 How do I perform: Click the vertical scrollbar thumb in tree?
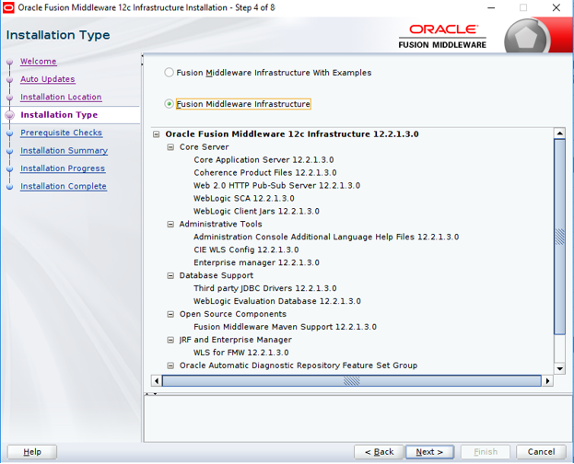point(559,237)
